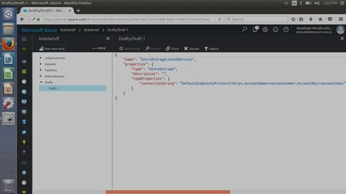Expand the Linked services tree node
The image size is (346, 194).
[40, 58]
